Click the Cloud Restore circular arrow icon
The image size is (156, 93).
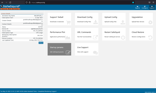click(x=150, y=37)
